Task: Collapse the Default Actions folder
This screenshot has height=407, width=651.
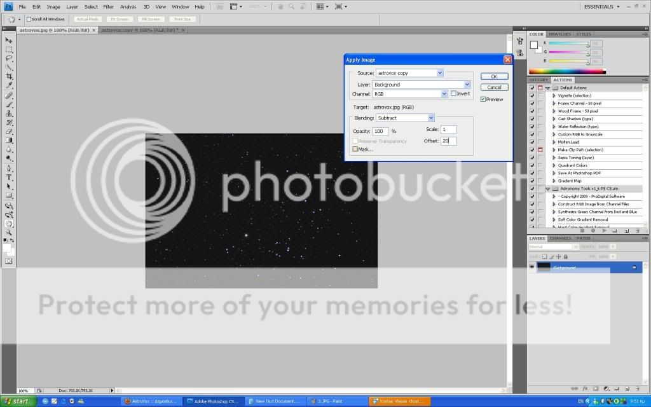Action: coord(547,88)
